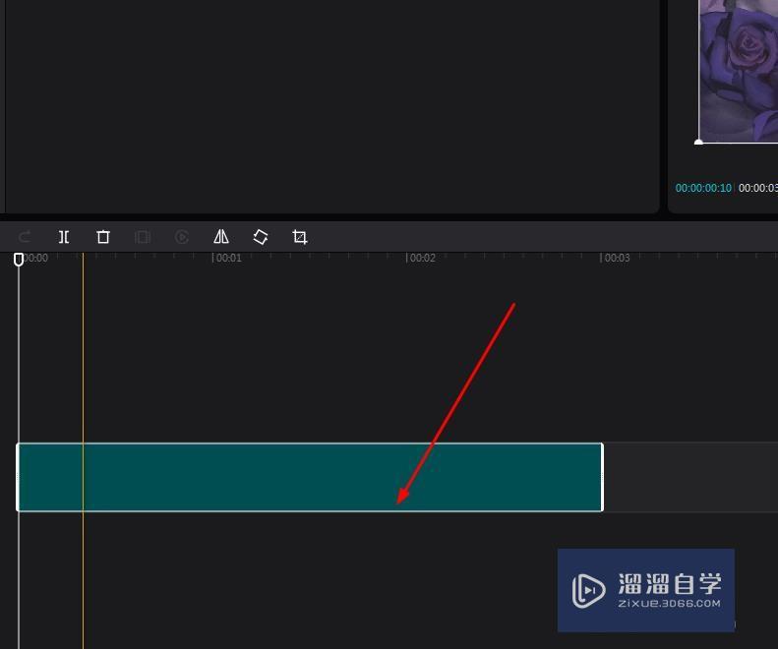Click the greyed Reverse playback icon
This screenshot has height=649, width=778.
click(x=182, y=237)
